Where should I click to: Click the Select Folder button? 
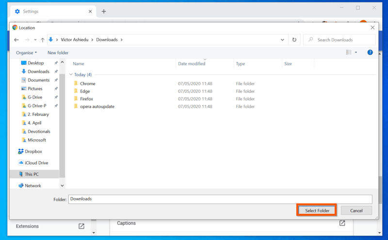click(x=317, y=210)
